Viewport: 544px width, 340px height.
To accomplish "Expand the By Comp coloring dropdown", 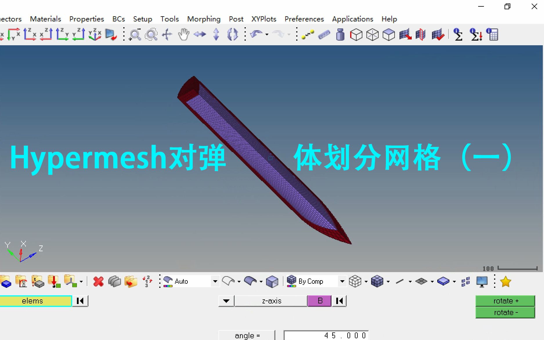I will [342, 281].
